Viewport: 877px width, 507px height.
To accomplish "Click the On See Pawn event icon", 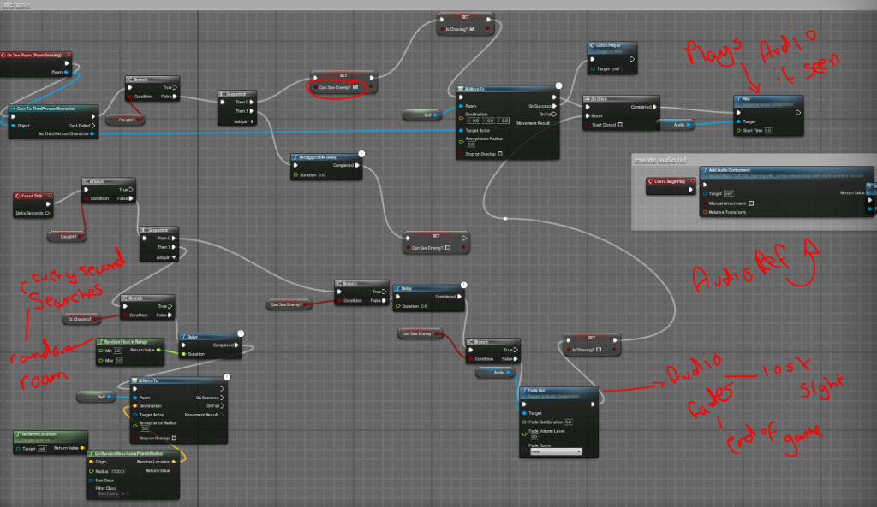I will tap(6, 55).
